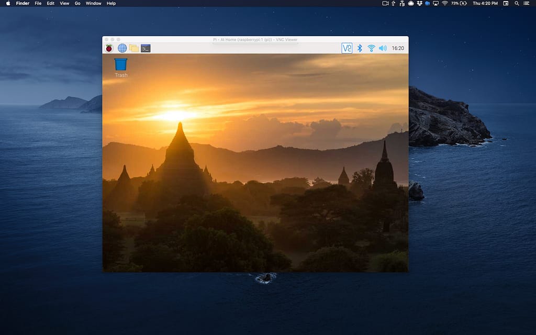Click the Dropbox menu bar icon
The image size is (536, 335).
pyautogui.click(x=419, y=3)
